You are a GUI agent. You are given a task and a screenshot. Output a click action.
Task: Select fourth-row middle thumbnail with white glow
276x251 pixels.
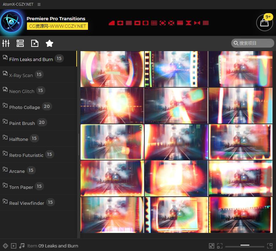pos(176,179)
